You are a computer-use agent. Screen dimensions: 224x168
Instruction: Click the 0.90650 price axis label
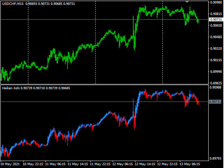216,26
